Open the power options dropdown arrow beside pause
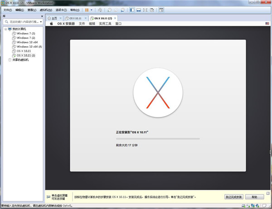Viewport: 272px width, 209px height. [92, 10]
